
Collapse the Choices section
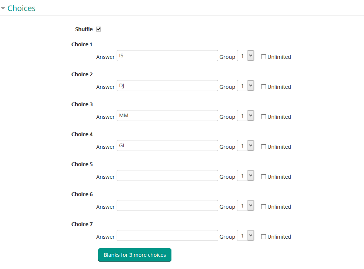point(3,8)
